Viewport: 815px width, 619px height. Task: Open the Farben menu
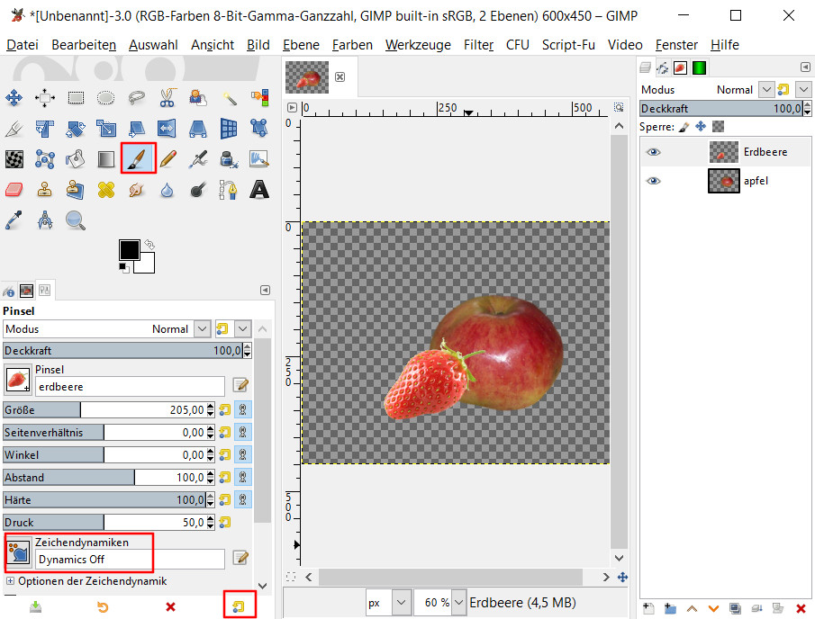click(352, 45)
